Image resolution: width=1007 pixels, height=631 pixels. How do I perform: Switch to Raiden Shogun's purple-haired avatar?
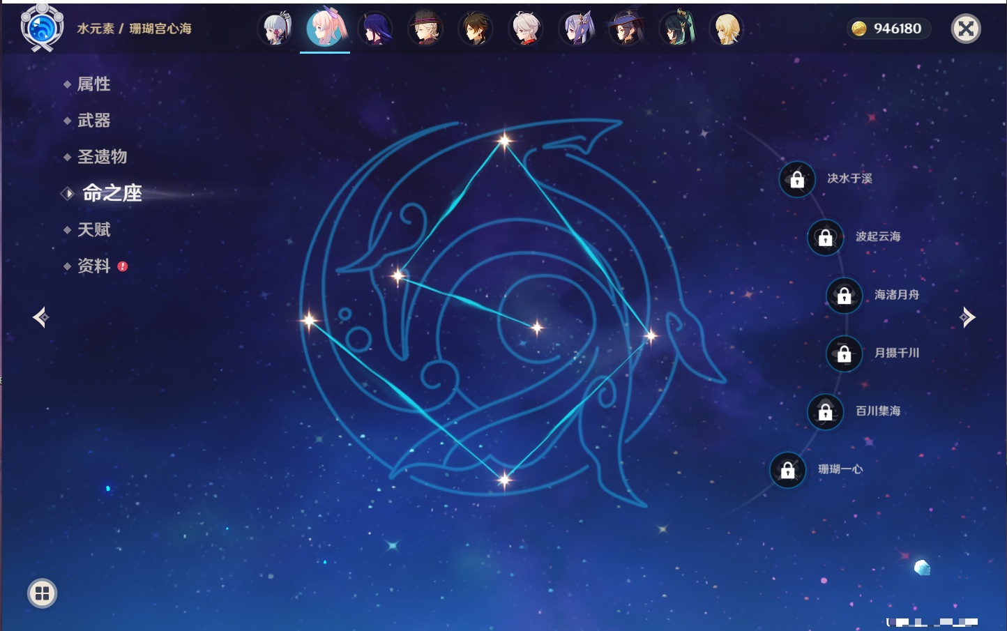375,29
